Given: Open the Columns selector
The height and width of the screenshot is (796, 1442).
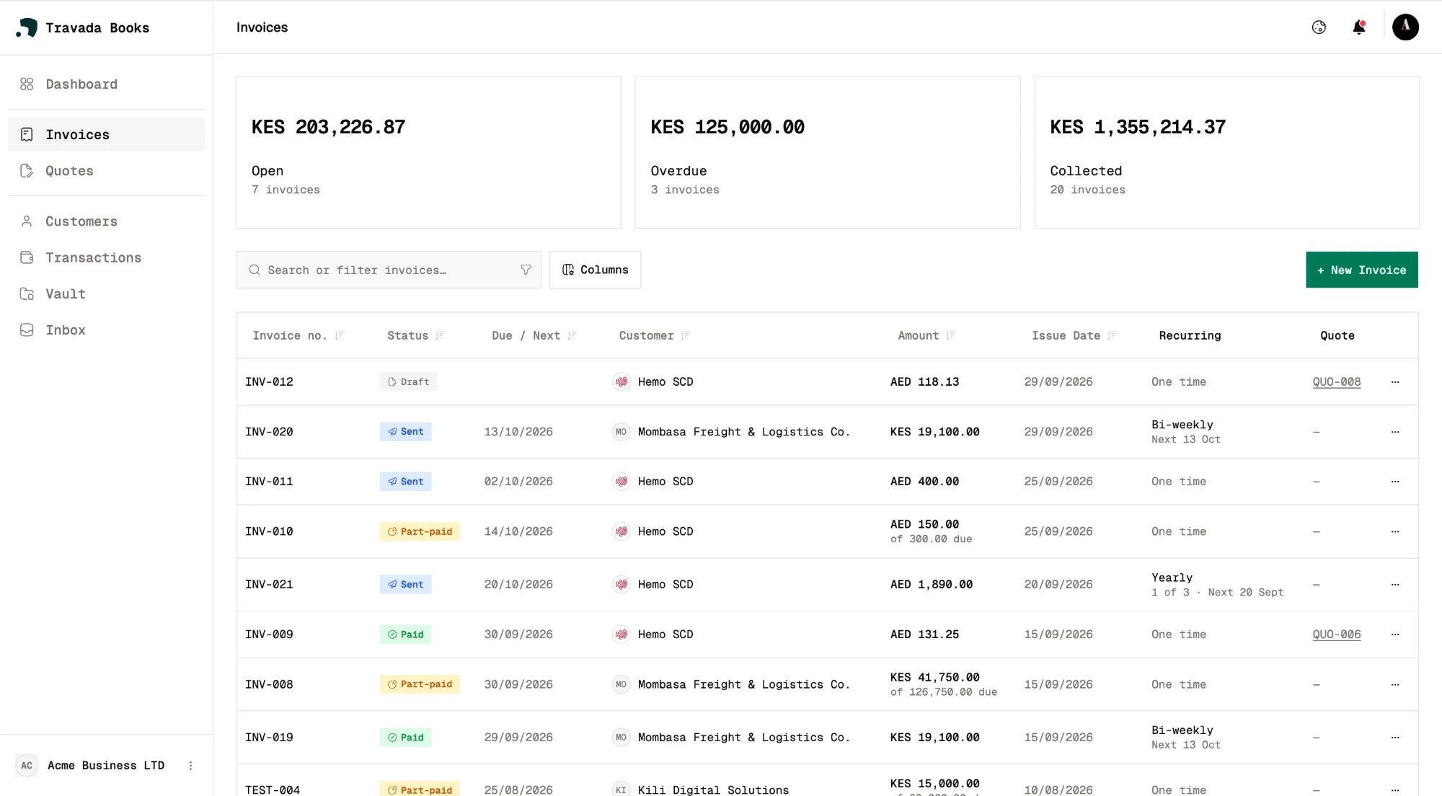Looking at the screenshot, I should (x=595, y=270).
